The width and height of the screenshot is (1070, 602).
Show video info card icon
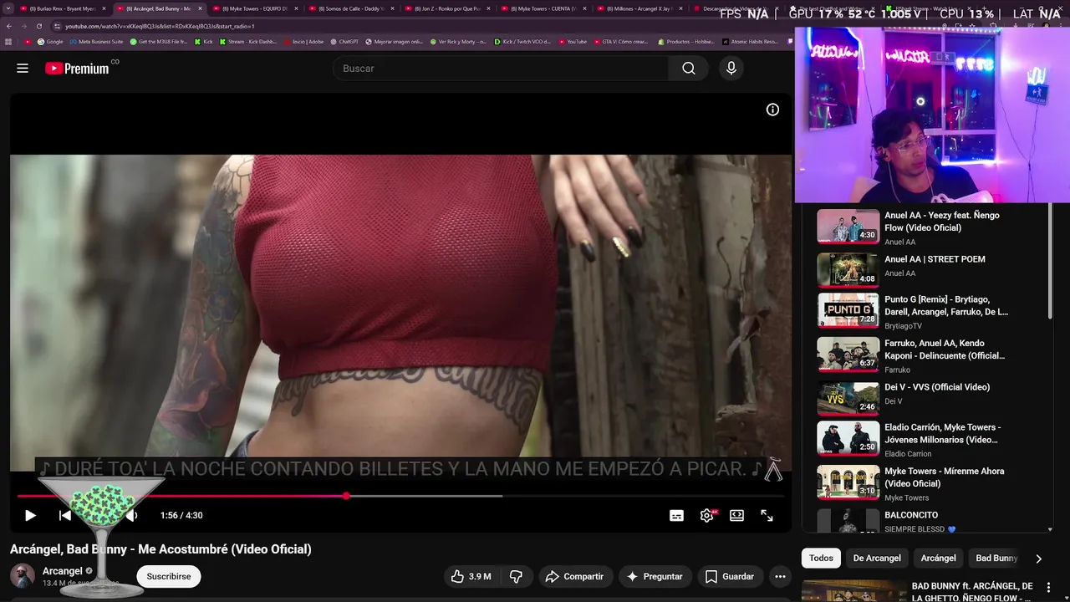pyautogui.click(x=772, y=110)
